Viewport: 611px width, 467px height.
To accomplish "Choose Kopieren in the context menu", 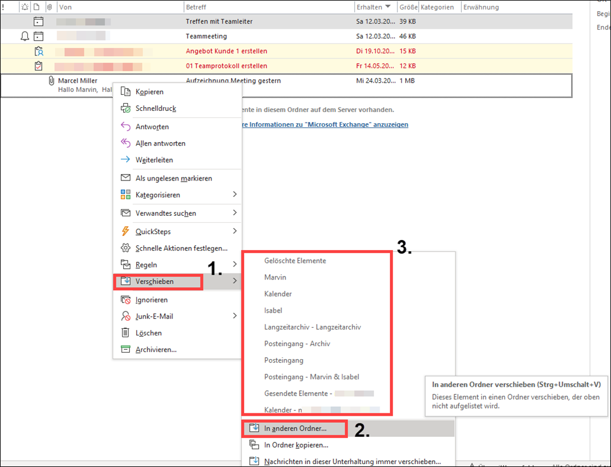I will 178,91.
